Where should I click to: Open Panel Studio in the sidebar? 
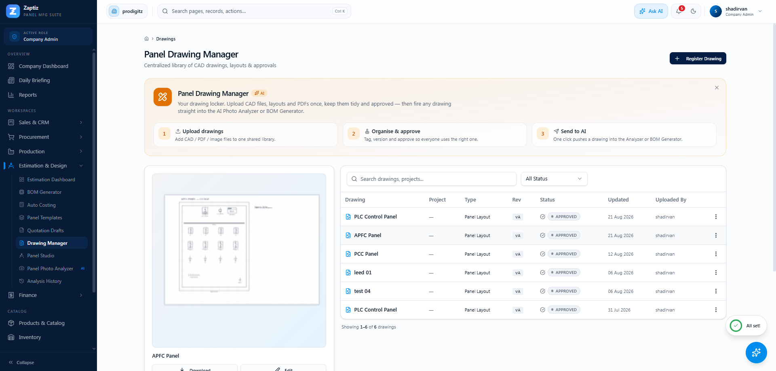[51, 256]
